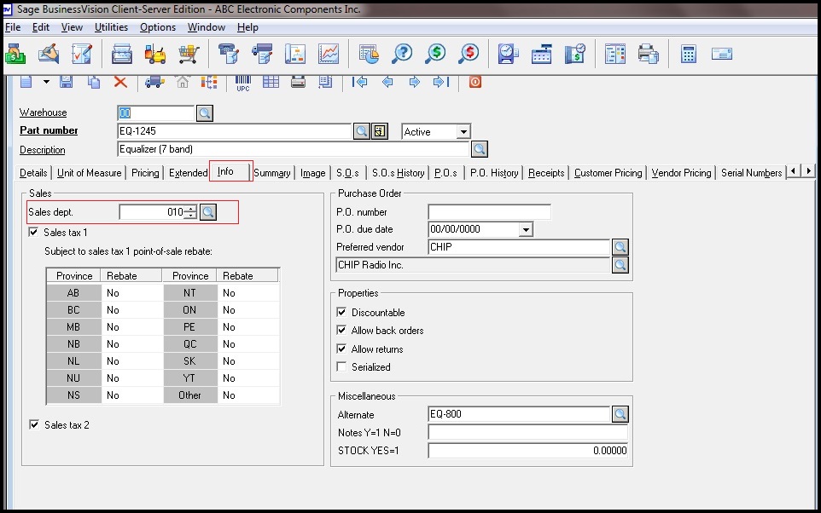Open the Unit of Measure tab
Viewport: 821px width, 513px height.
(x=89, y=173)
